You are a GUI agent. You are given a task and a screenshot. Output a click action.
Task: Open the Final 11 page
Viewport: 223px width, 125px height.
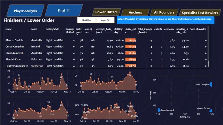(x=64, y=10)
